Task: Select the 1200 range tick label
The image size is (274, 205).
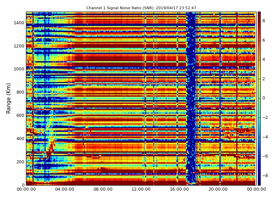Action: 19,46
